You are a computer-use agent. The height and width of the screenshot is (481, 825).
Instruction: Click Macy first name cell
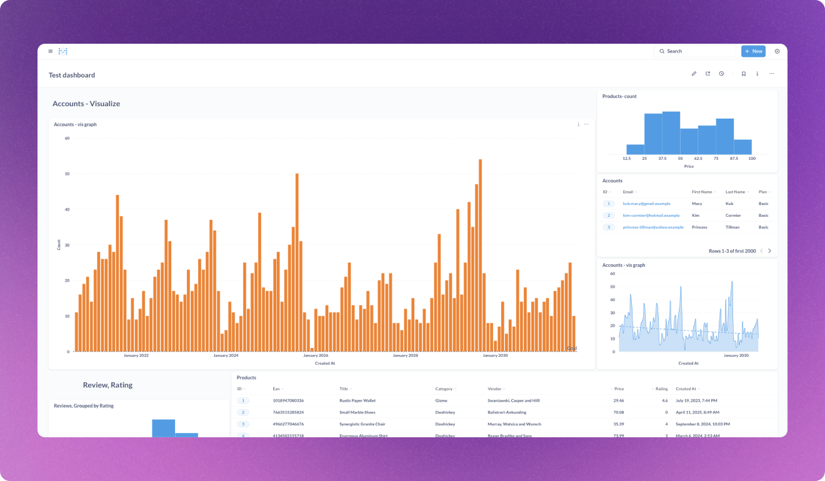click(697, 204)
